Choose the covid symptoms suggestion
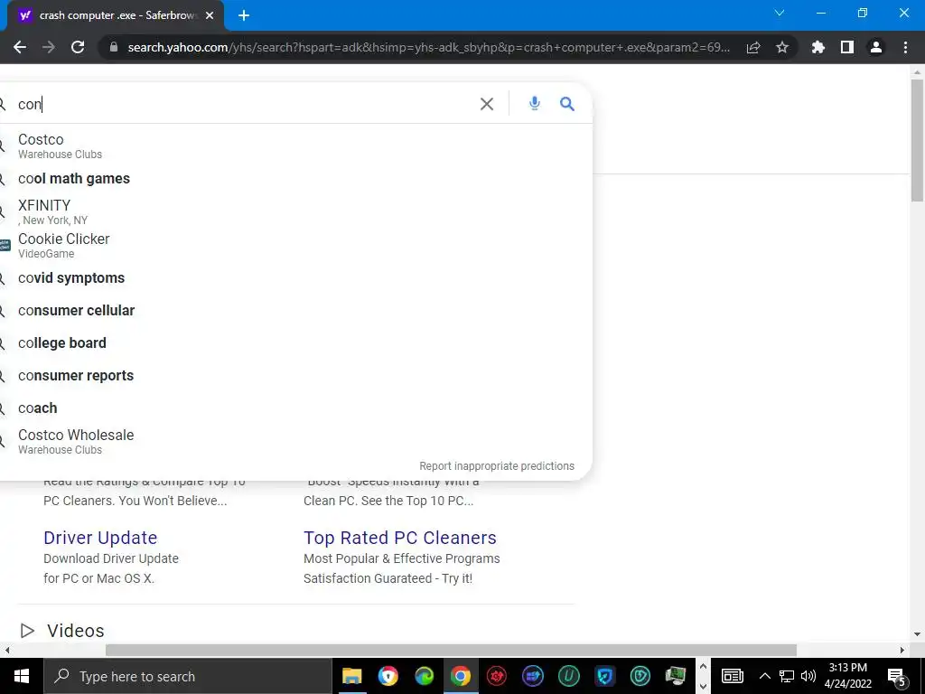 point(295,278)
